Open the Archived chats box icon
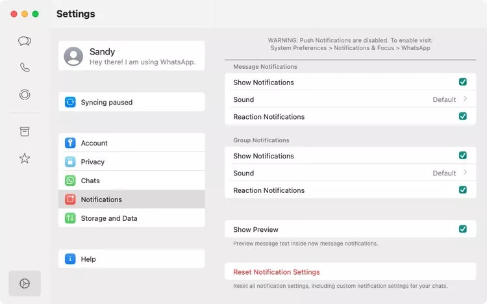Image resolution: width=487 pixels, height=304 pixels. click(25, 131)
